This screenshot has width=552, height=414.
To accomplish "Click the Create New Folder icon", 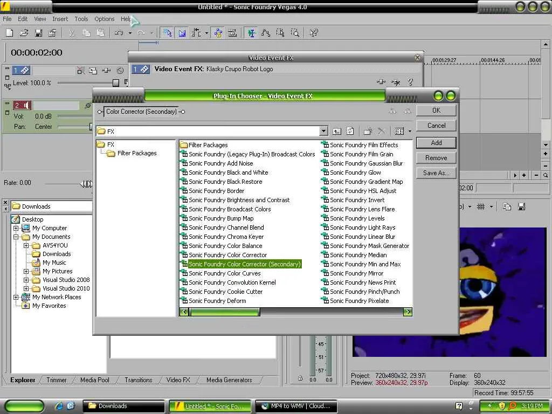I will (368, 131).
